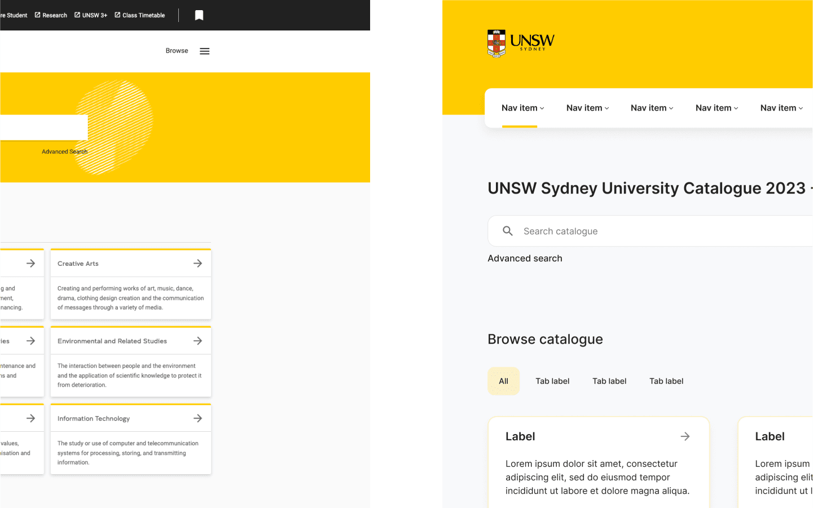
Task: Click Advanced Search on yellow banner
Action: tap(64, 152)
